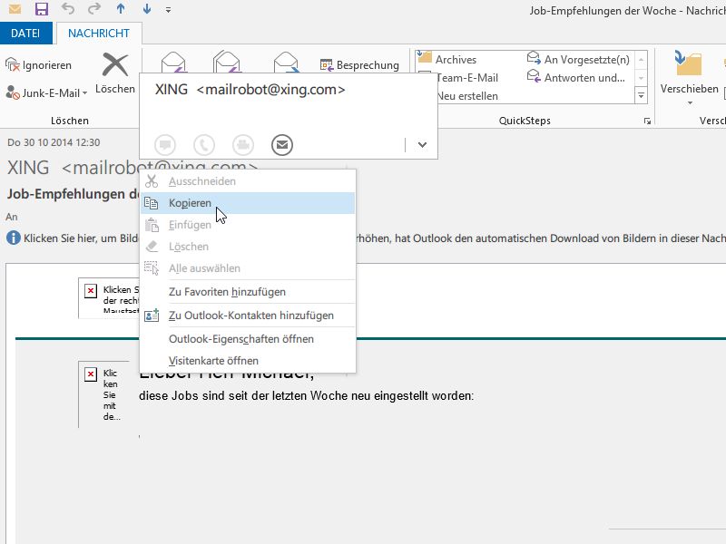
Task: Click the instant message icon on contact card
Action: tap(165, 145)
